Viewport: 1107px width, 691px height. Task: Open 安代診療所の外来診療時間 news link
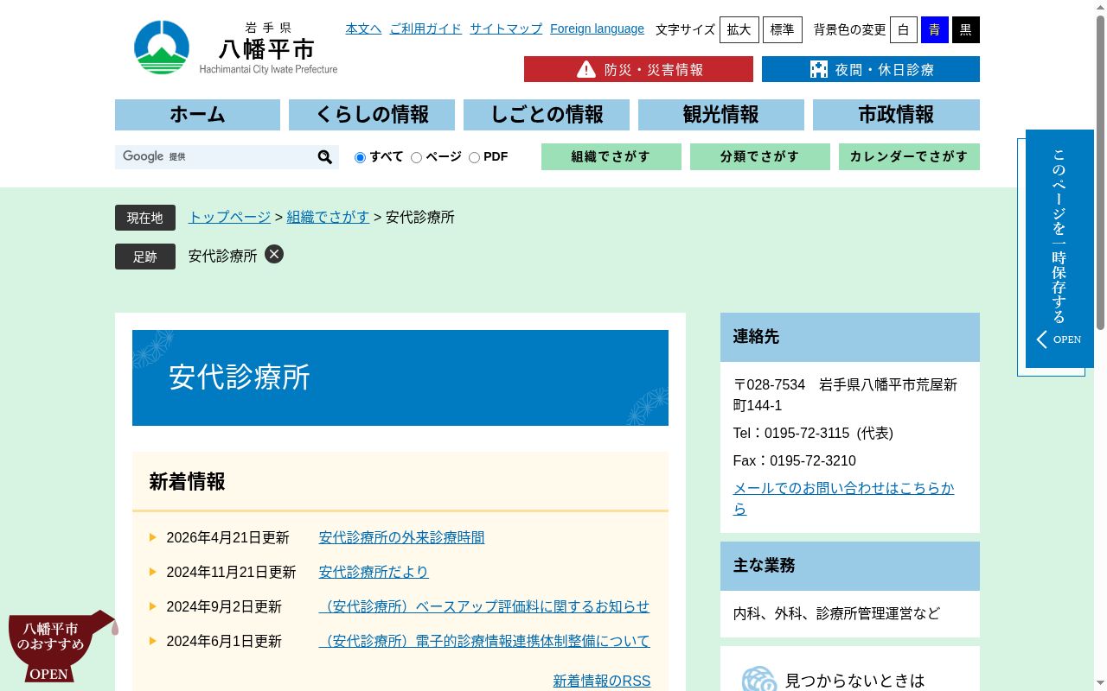[401, 537]
